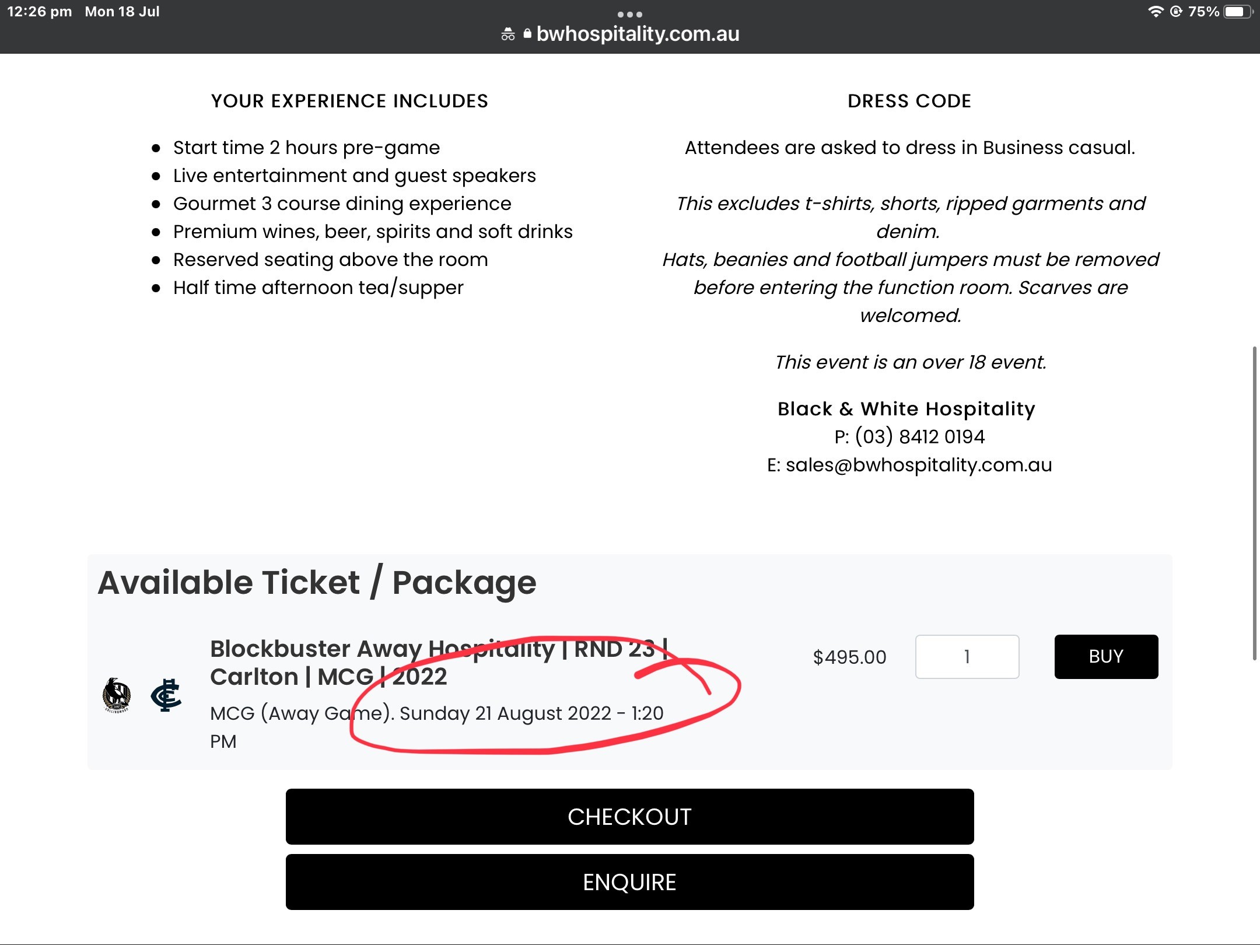Click the Available Ticket / Package heading
Viewport: 1260px width, 945px height.
[x=317, y=583]
